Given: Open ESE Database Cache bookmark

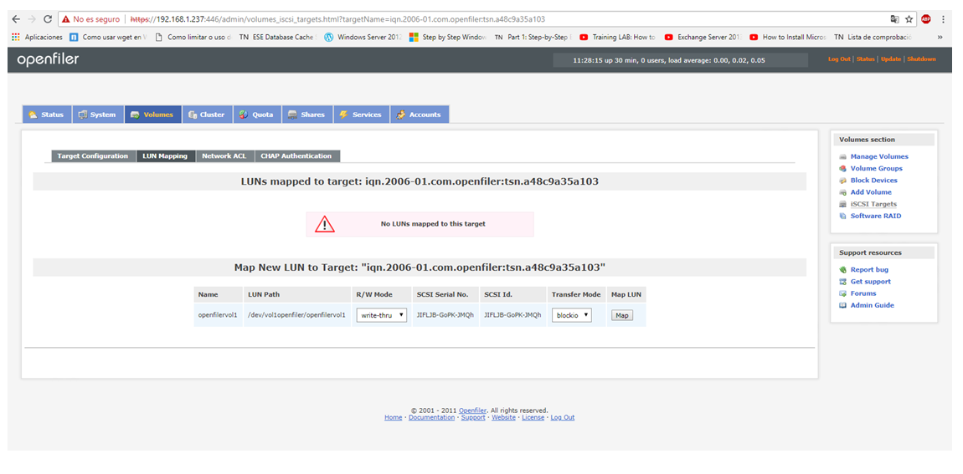Looking at the screenshot, I should (x=278, y=37).
